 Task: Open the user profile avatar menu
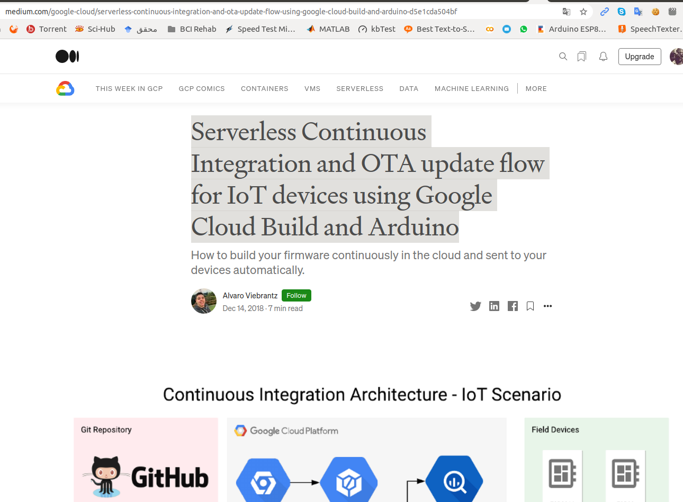click(676, 57)
